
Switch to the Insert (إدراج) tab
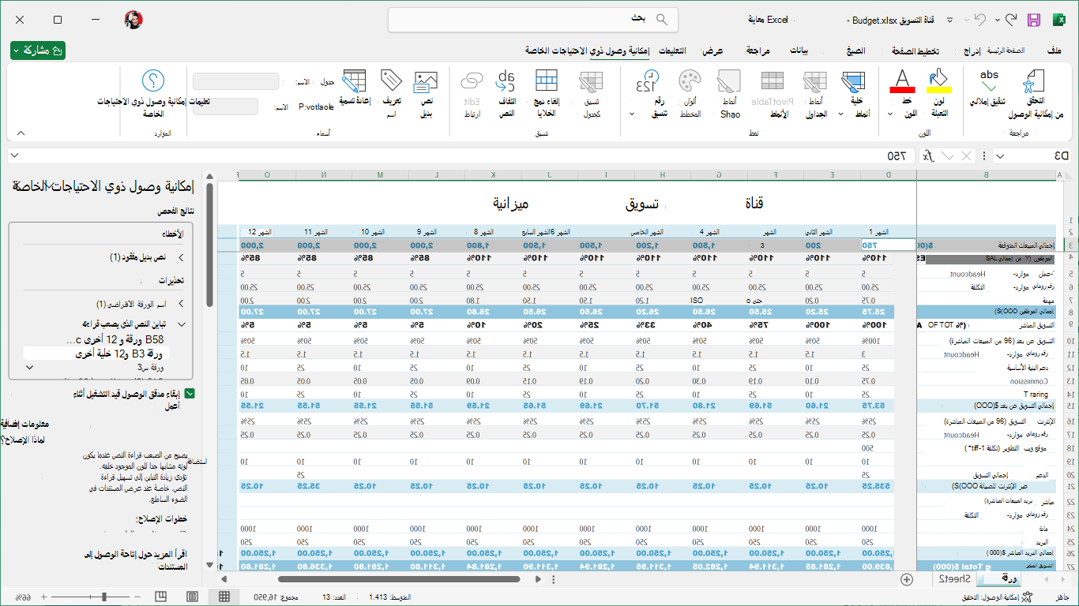pos(972,50)
